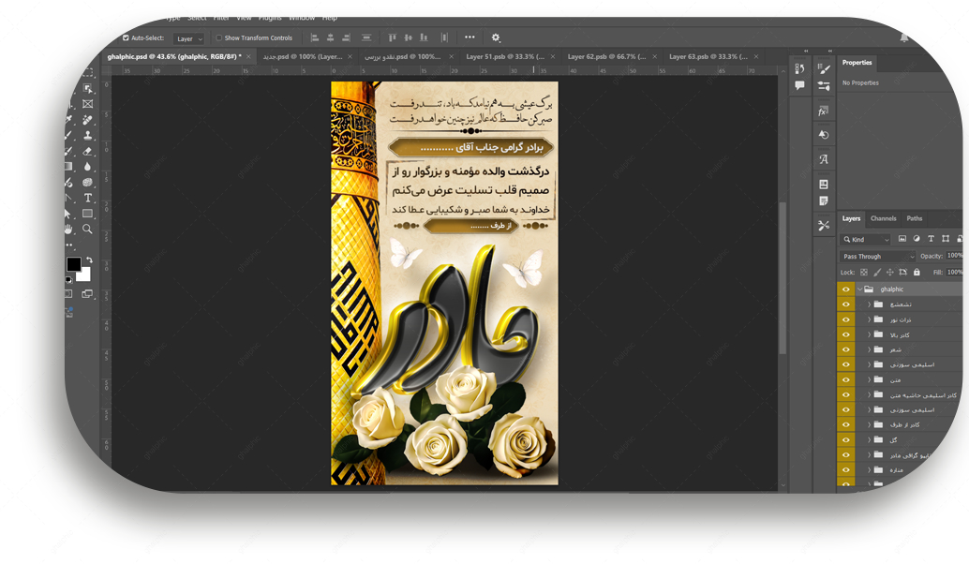Open the Pass Through blend mode dropdown
Screen dimensions: 969x564
click(x=877, y=256)
